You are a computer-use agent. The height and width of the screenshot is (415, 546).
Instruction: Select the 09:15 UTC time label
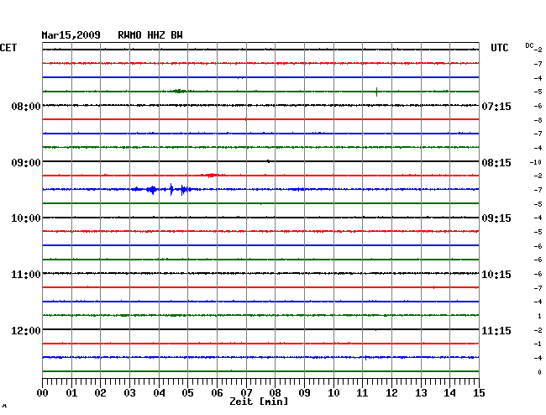point(496,218)
